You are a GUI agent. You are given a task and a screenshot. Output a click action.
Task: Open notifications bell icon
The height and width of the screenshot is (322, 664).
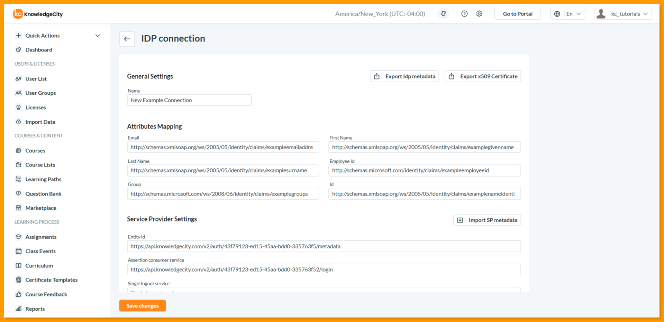(x=443, y=14)
